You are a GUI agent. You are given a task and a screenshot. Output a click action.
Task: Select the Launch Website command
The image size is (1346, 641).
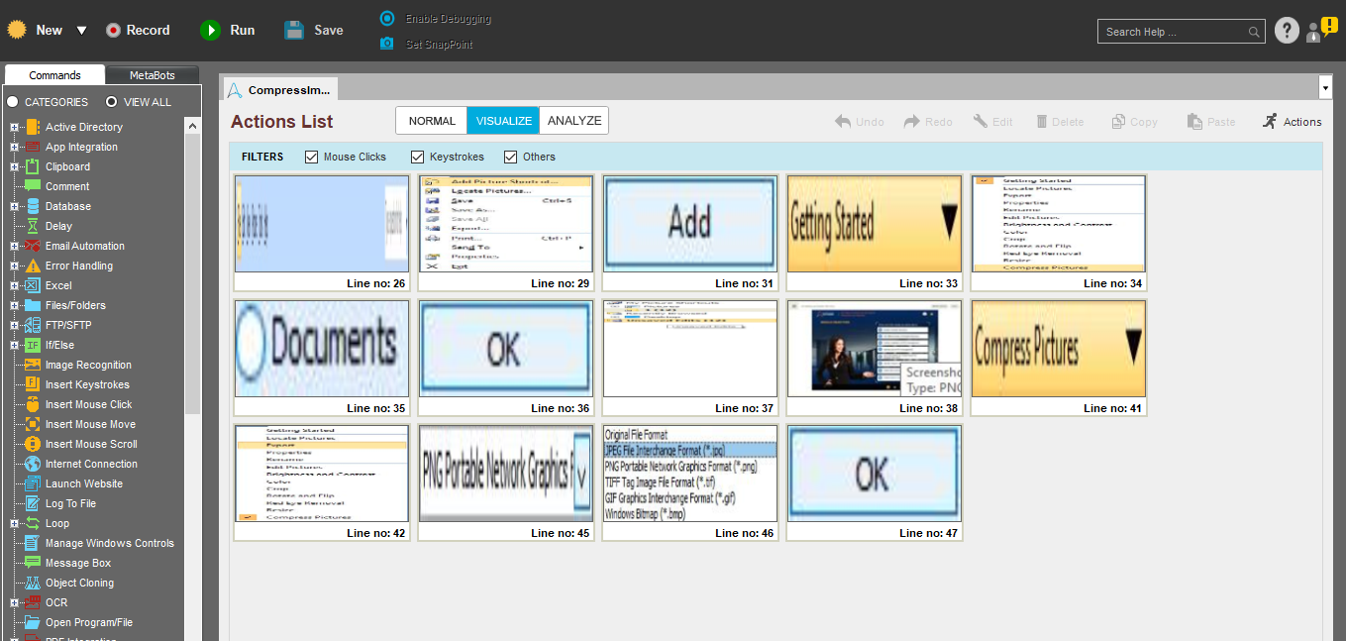coord(83,483)
